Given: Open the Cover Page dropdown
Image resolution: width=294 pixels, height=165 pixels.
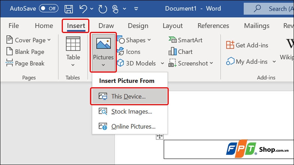Looking at the screenshot, I should [x=29, y=40].
